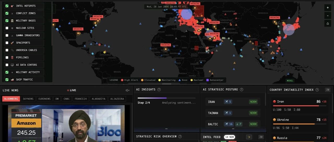Image resolution: width=334 pixels, height=142 pixels.
Task: Open the AI Strategic Posture help icon
Action: click(242, 90)
